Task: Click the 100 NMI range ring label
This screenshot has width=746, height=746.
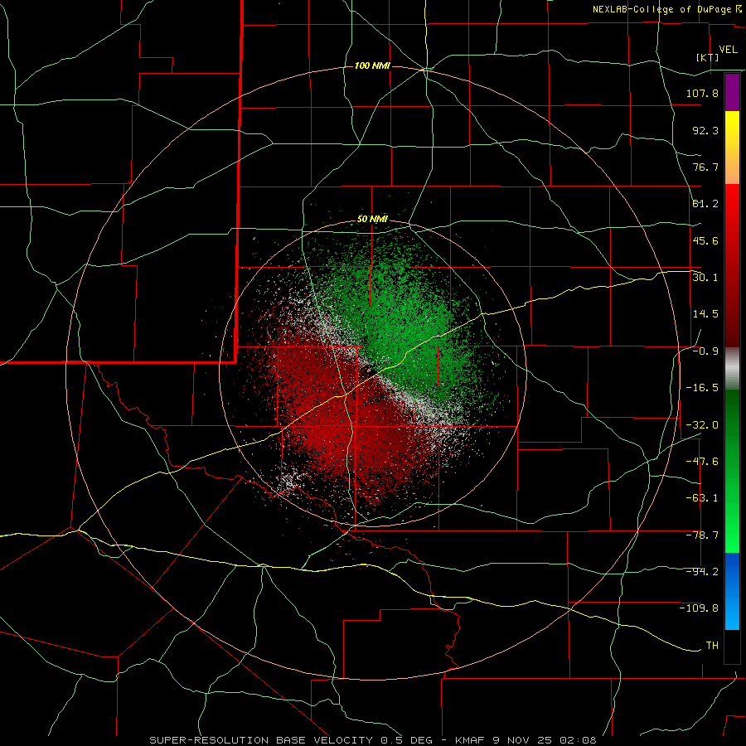Action: coord(372,65)
